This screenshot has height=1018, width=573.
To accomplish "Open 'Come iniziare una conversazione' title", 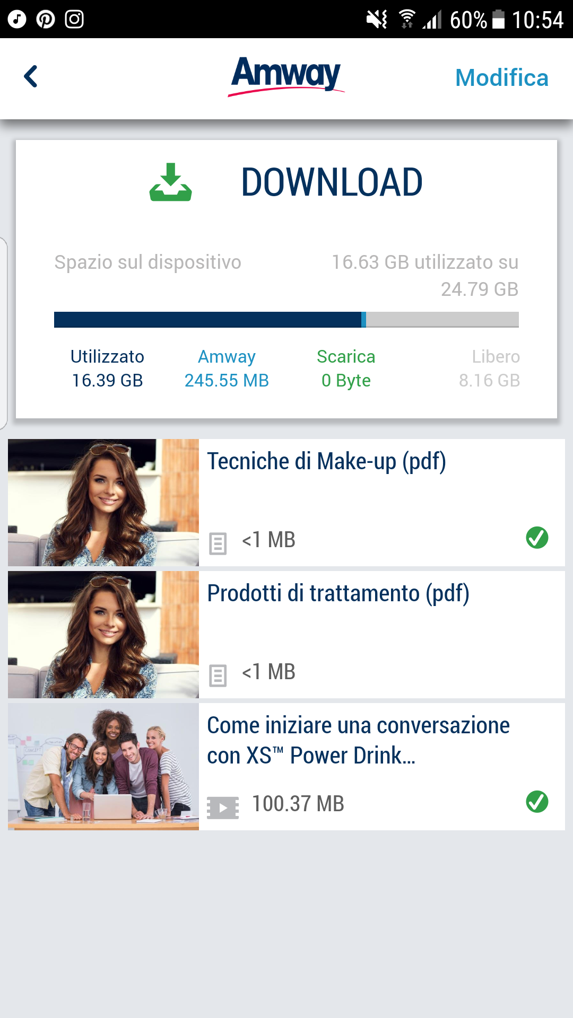I will pos(358,741).
